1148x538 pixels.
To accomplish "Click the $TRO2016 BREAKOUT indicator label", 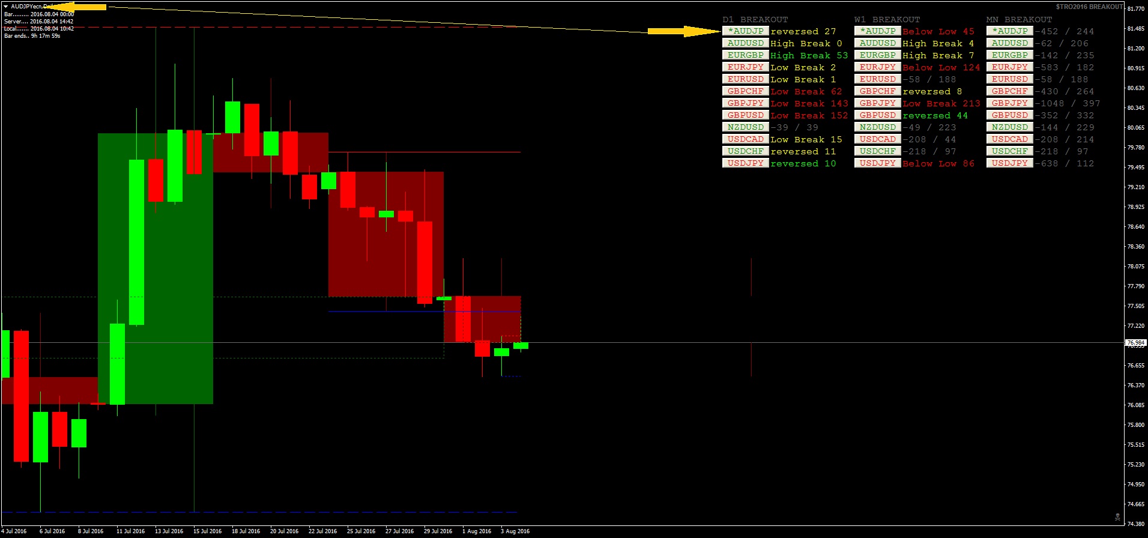I will 1089,7.
